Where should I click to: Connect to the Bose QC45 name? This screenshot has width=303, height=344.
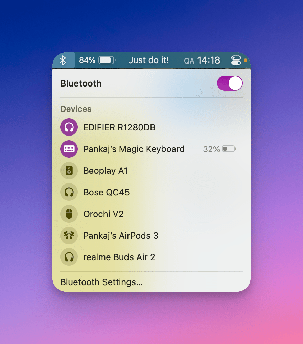[x=107, y=192]
